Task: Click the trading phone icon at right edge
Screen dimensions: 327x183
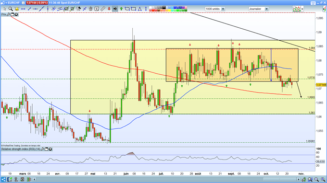Action: coord(325,9)
